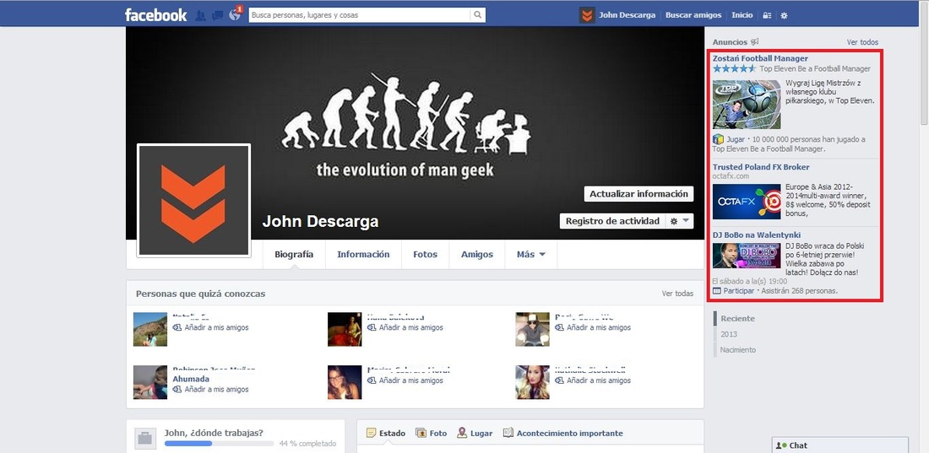
Task: Open privacy shortcuts lock icon
Action: tap(767, 15)
